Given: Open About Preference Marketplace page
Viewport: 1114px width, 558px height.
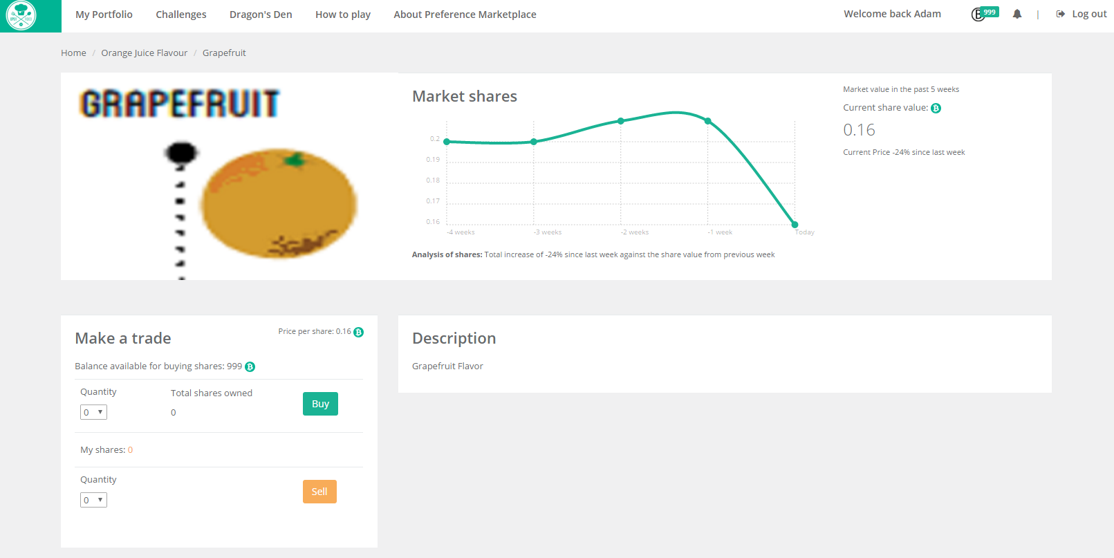Looking at the screenshot, I should click(465, 15).
